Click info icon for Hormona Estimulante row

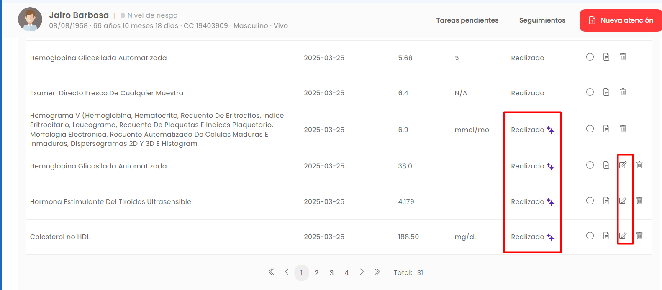pyautogui.click(x=590, y=201)
